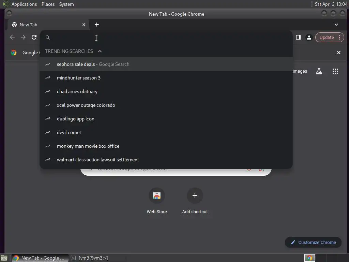Click the show desktop icon in taskbar
Viewport: 349px width, 262px height.
point(4,258)
